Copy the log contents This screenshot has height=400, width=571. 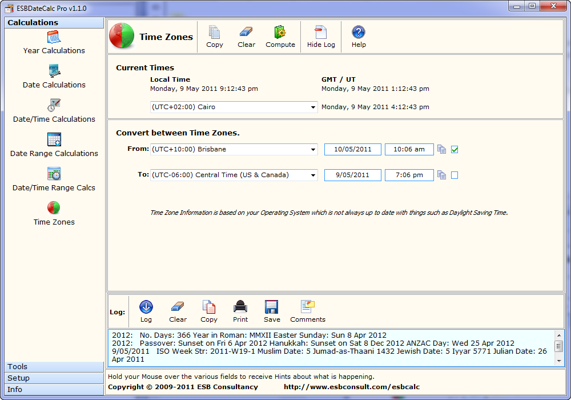pyautogui.click(x=208, y=311)
